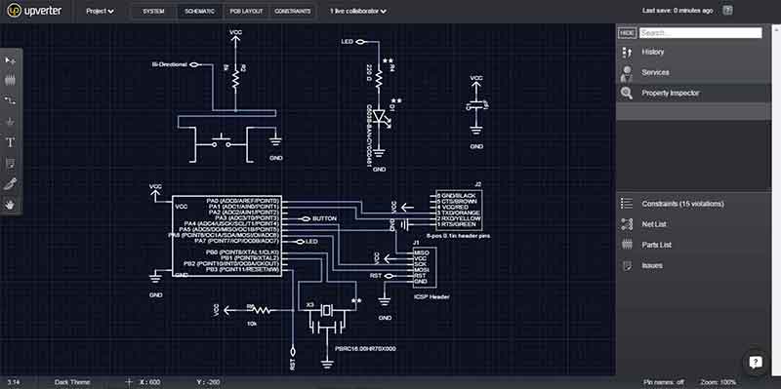
Task: Select the ATtiny microcontroller component
Action: click(226, 236)
